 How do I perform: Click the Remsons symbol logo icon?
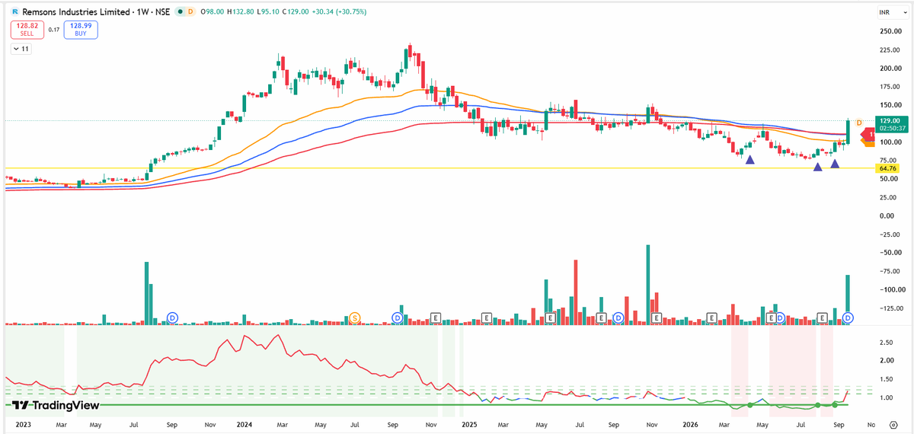tap(16, 13)
